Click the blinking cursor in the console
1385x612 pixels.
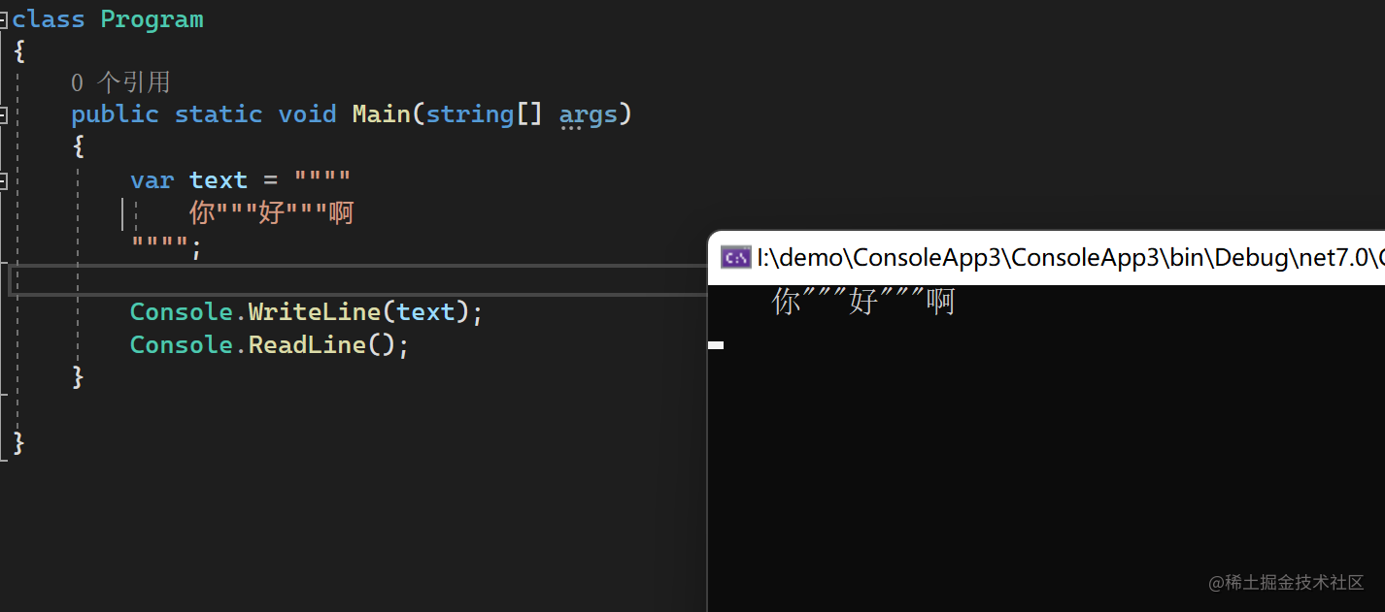click(716, 344)
